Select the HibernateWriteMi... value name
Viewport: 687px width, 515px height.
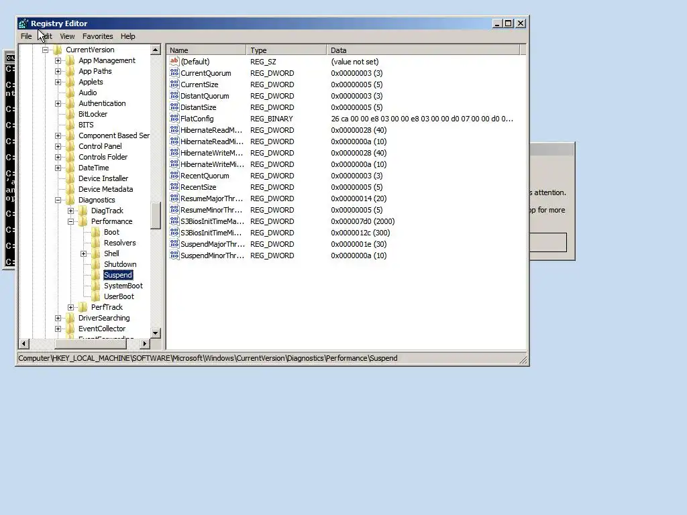pyautogui.click(x=213, y=164)
